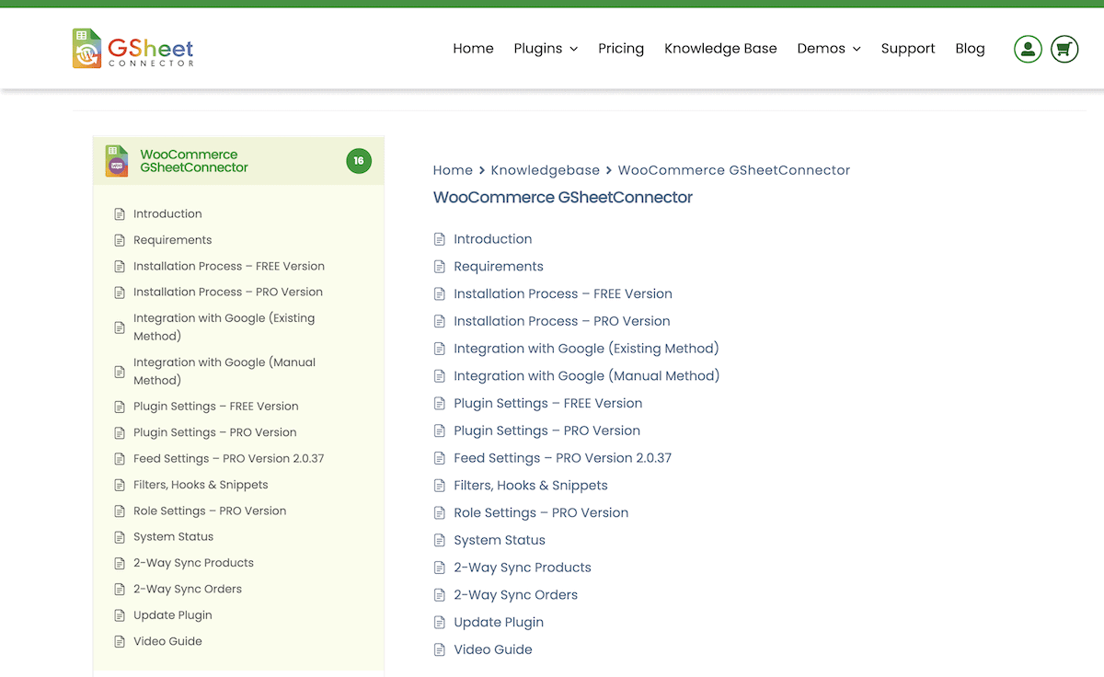Screen dimensions: 1104x677
Task: Click document icon beside main Integration with Google (Manual Method)
Action: (x=440, y=376)
